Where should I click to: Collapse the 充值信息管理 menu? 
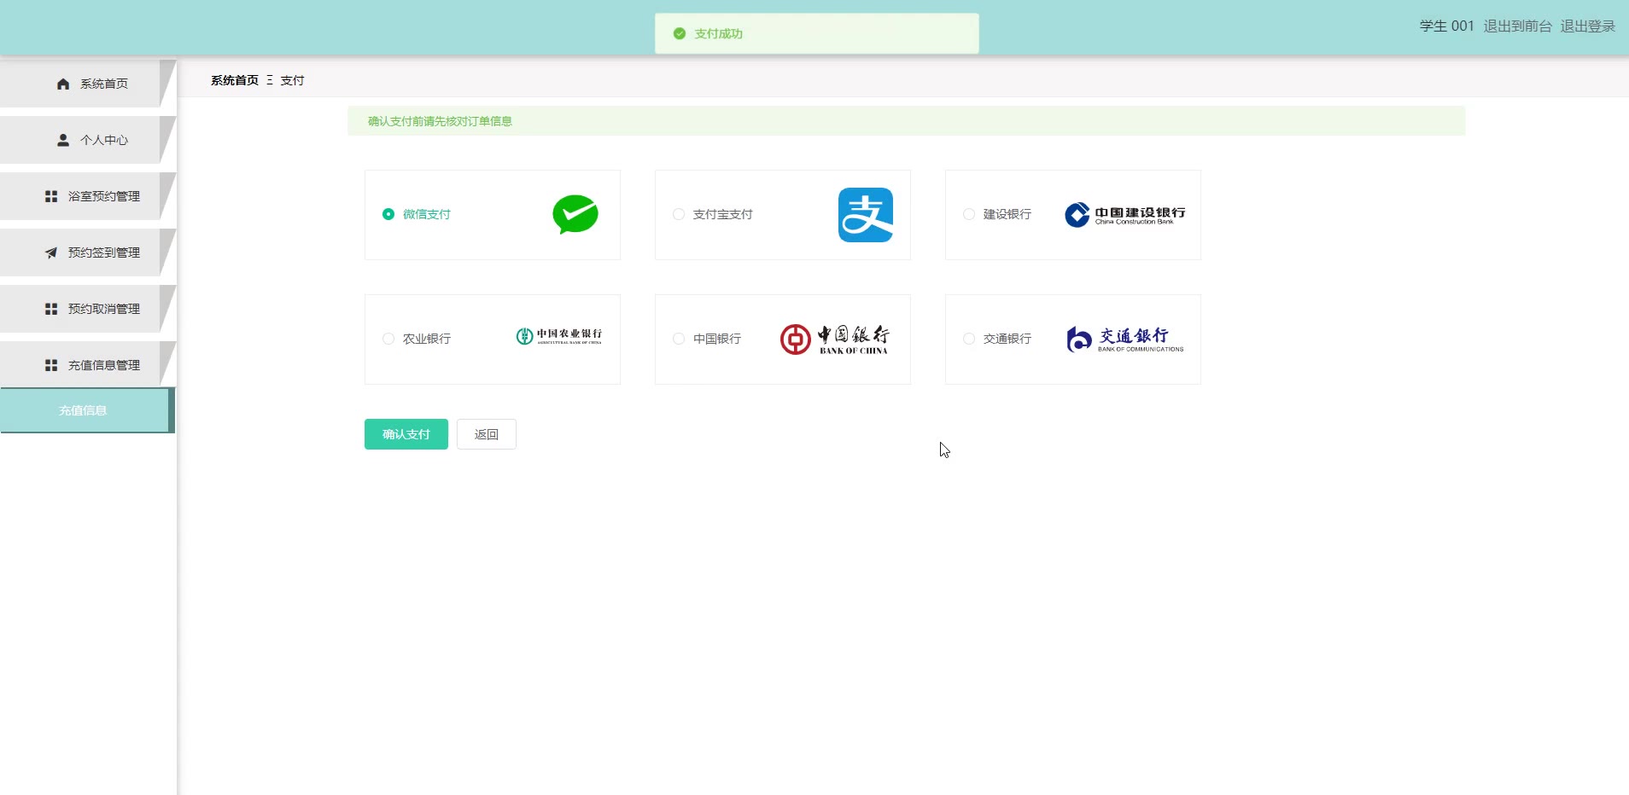coord(88,365)
